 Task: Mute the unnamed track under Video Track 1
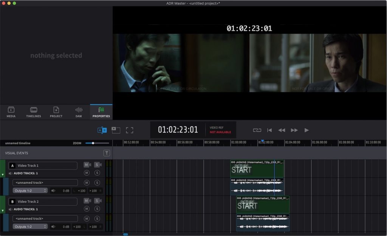pyautogui.click(x=87, y=183)
